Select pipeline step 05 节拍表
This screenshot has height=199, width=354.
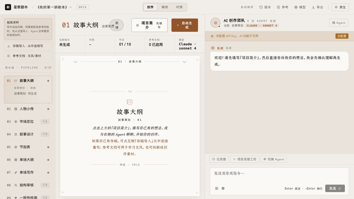click(x=28, y=147)
